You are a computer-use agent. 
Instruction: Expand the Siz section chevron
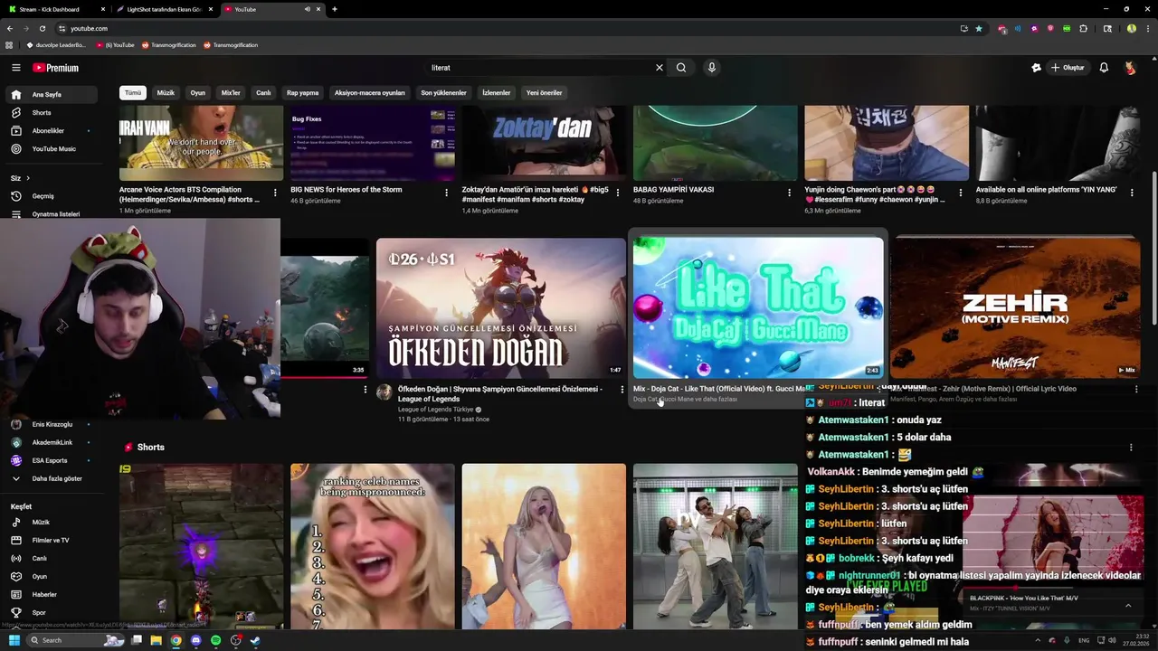(28, 178)
